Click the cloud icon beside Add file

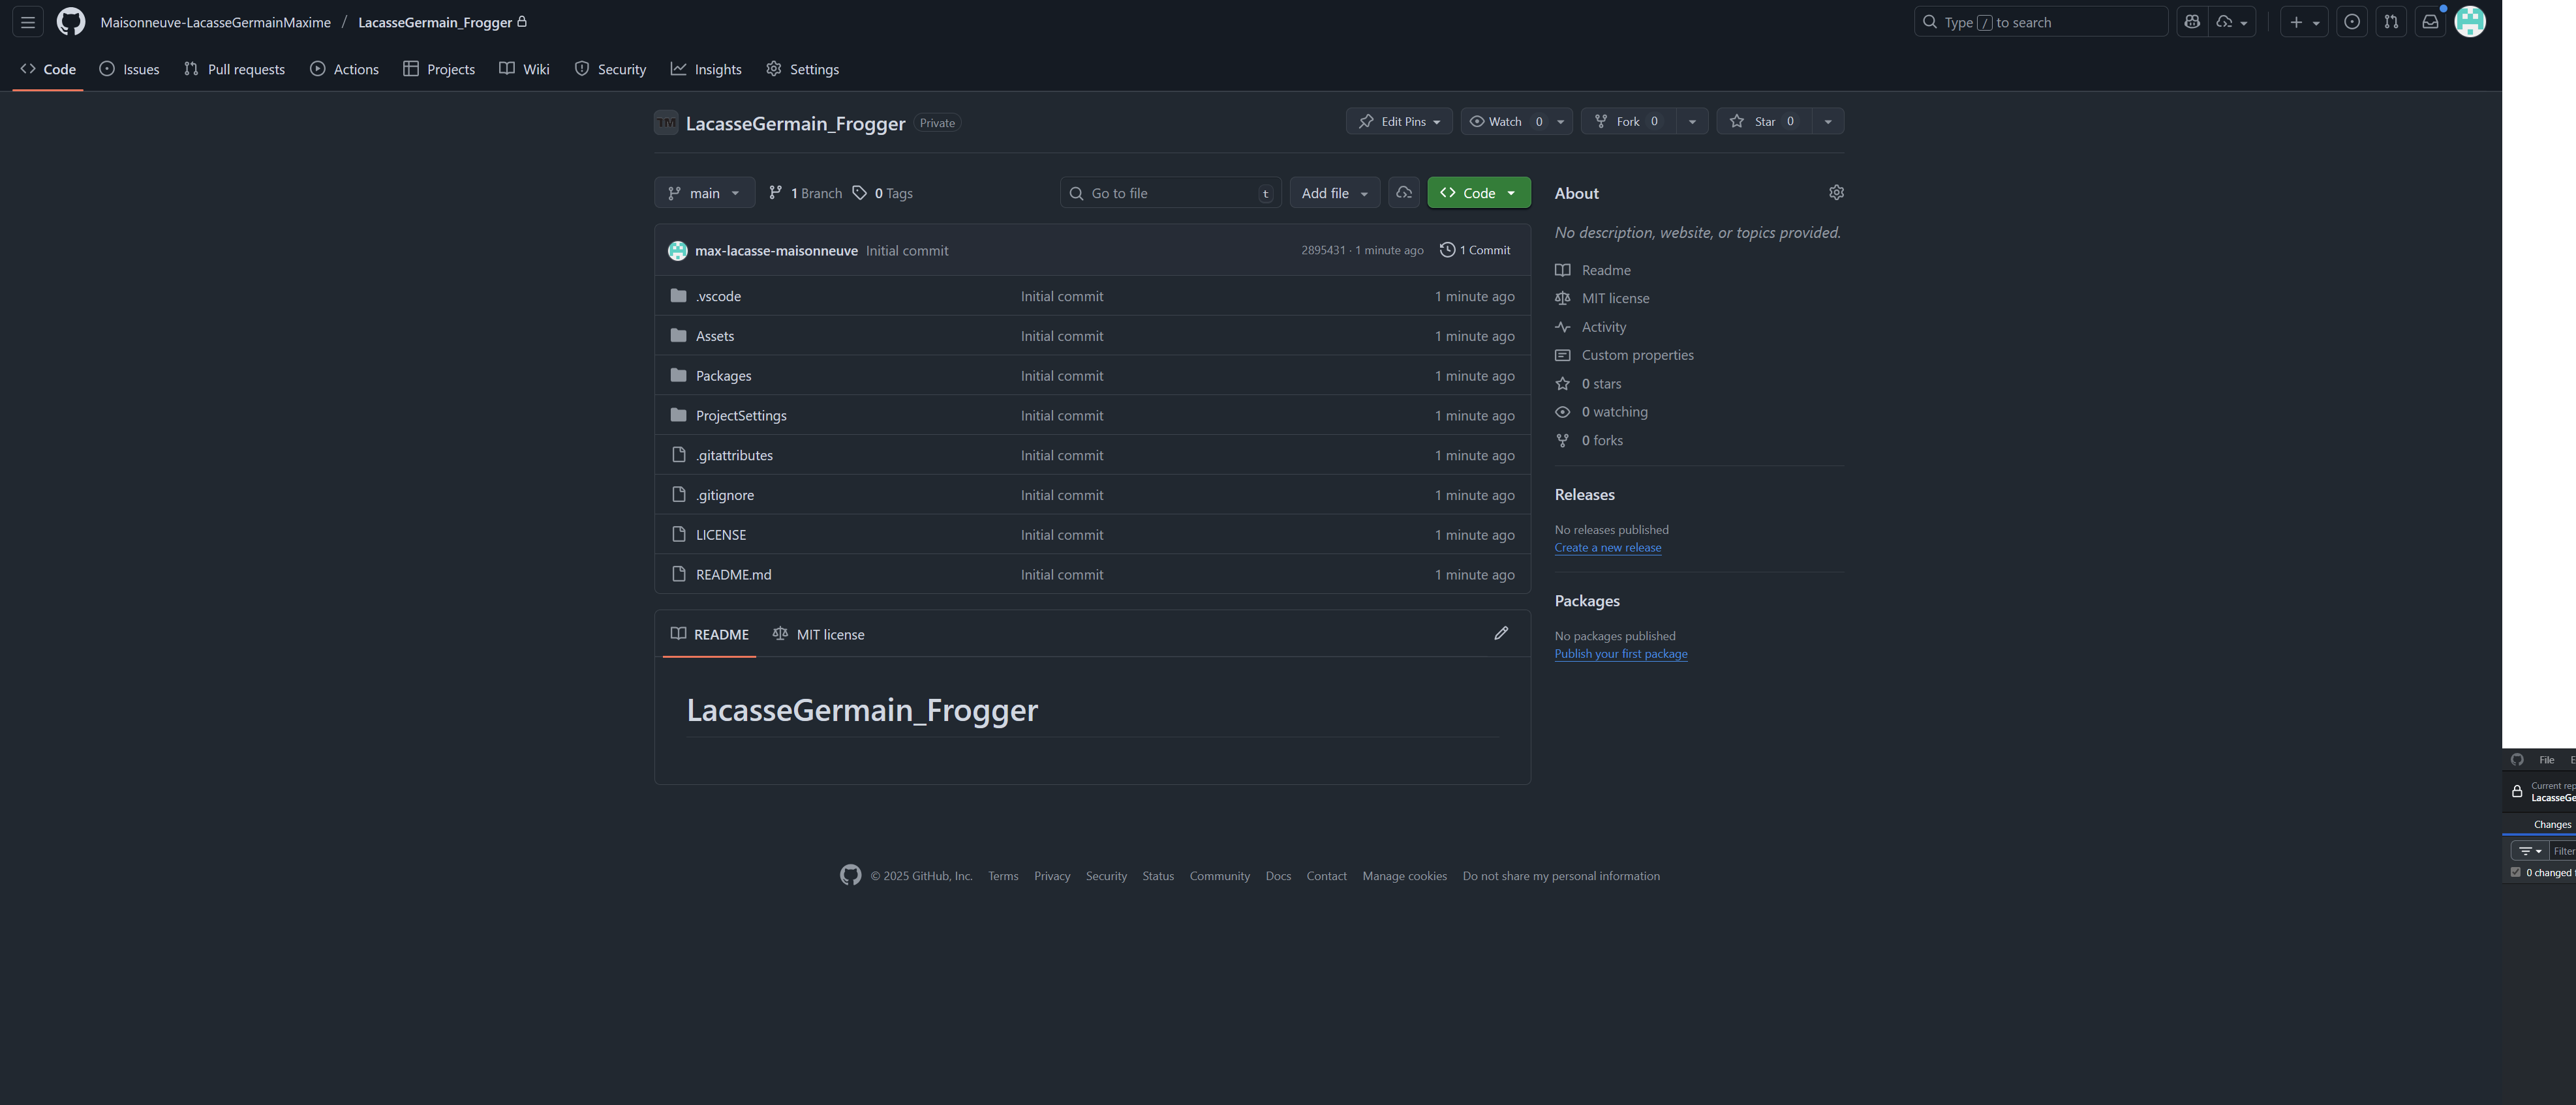tap(1404, 193)
